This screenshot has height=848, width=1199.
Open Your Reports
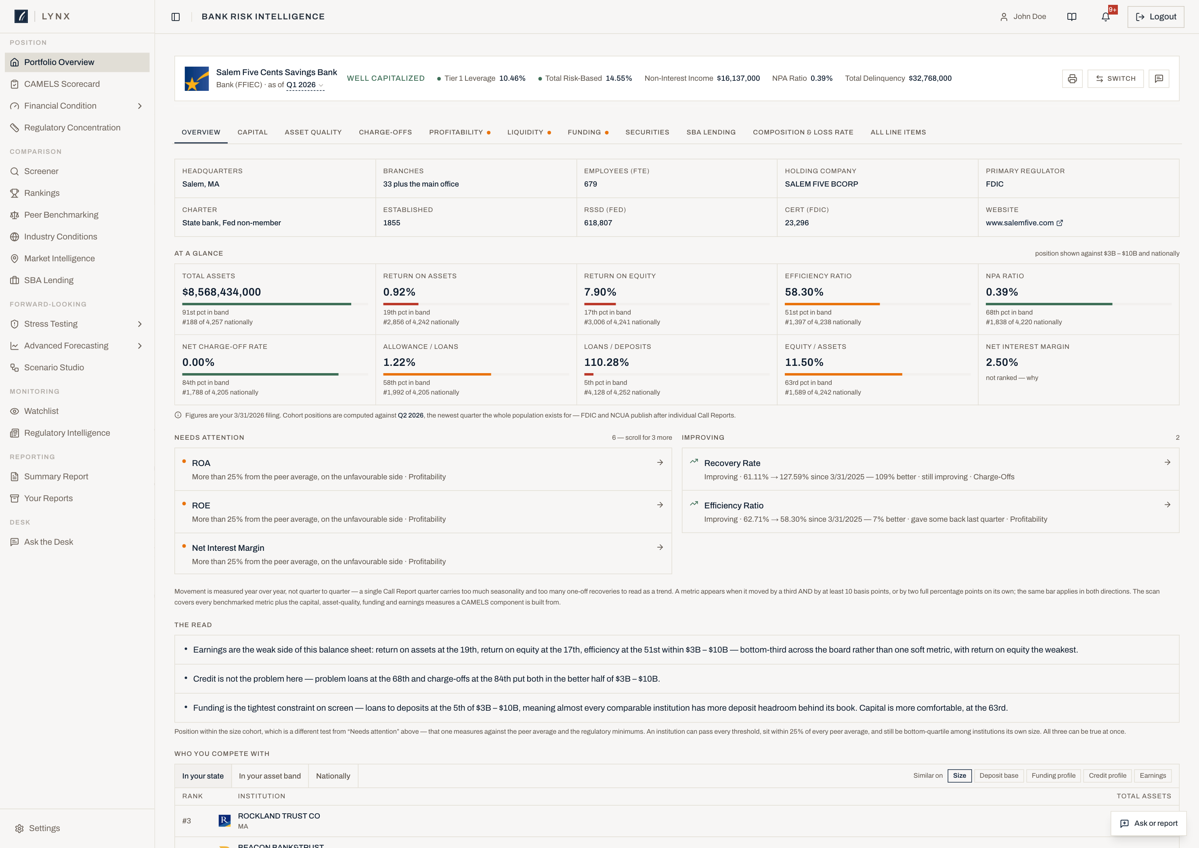[x=77, y=498]
